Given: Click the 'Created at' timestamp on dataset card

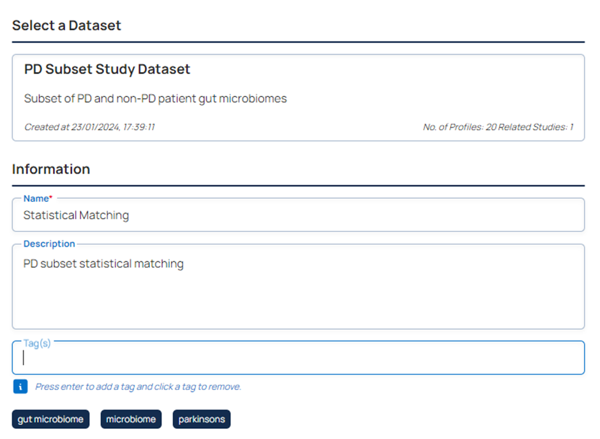Looking at the screenshot, I should click(89, 127).
